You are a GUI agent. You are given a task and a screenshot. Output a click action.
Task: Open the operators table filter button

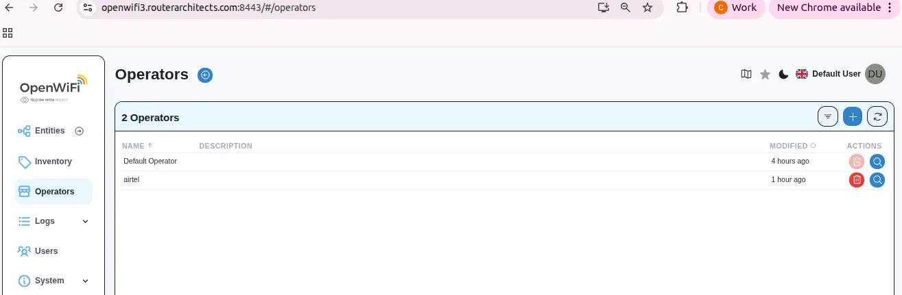[828, 117]
